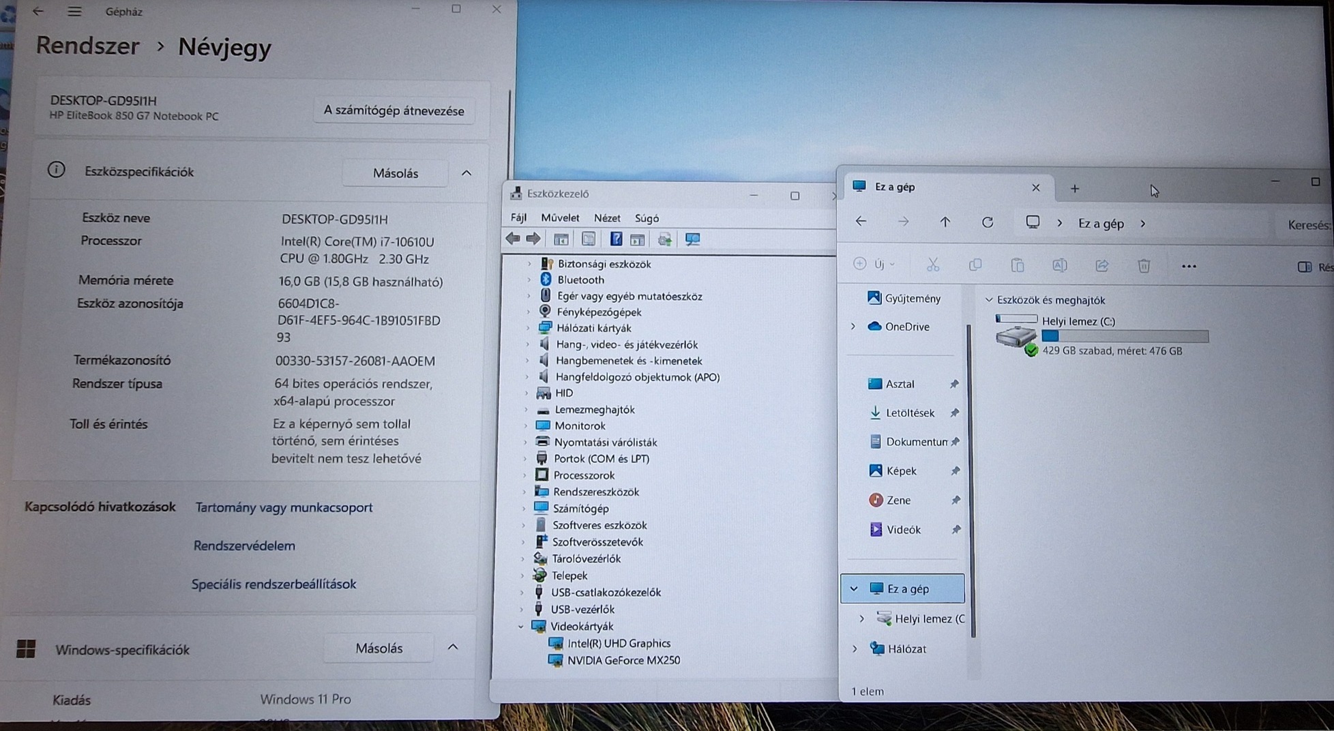Open Képek folder in Explorer sidebar
Viewport: 1334px width, 731px height.
(892, 471)
